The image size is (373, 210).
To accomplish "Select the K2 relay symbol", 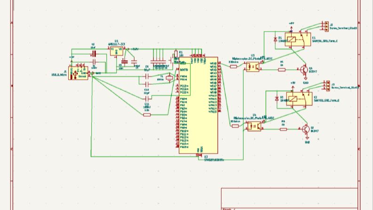I will point(299,99).
